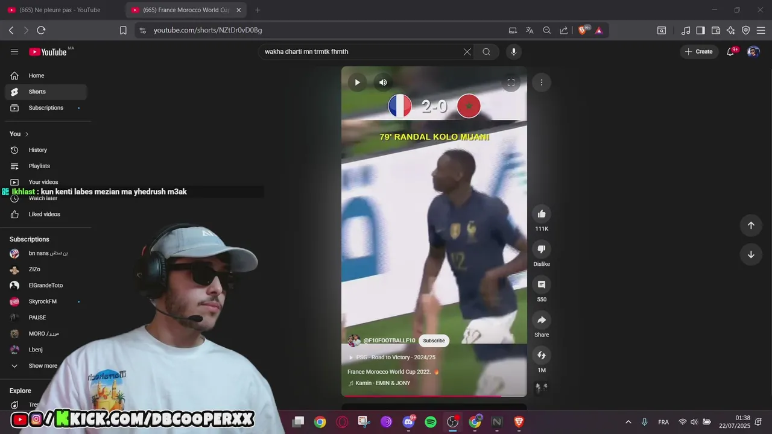Click the zoom-out magnifier in address bar

point(546,30)
